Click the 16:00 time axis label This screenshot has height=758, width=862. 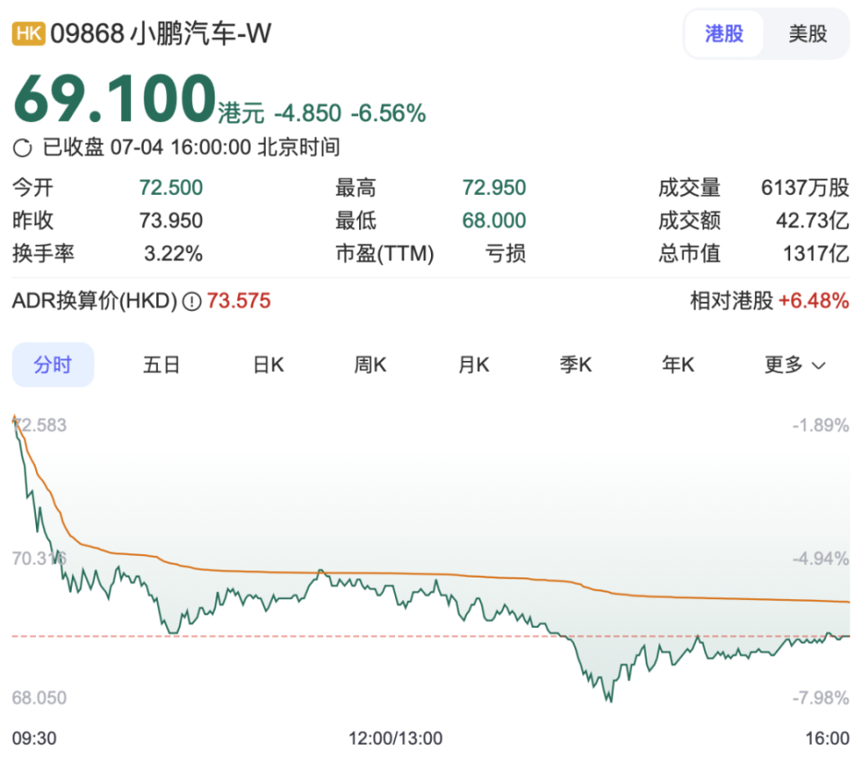coord(827,738)
